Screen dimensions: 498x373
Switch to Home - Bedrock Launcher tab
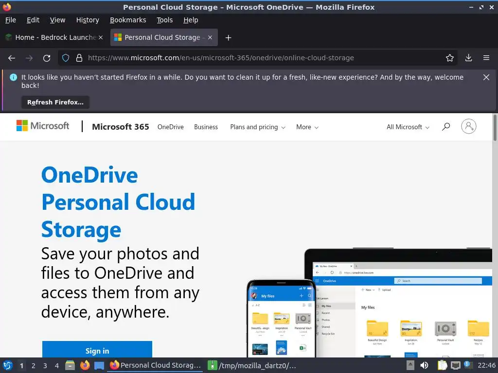pyautogui.click(x=53, y=37)
